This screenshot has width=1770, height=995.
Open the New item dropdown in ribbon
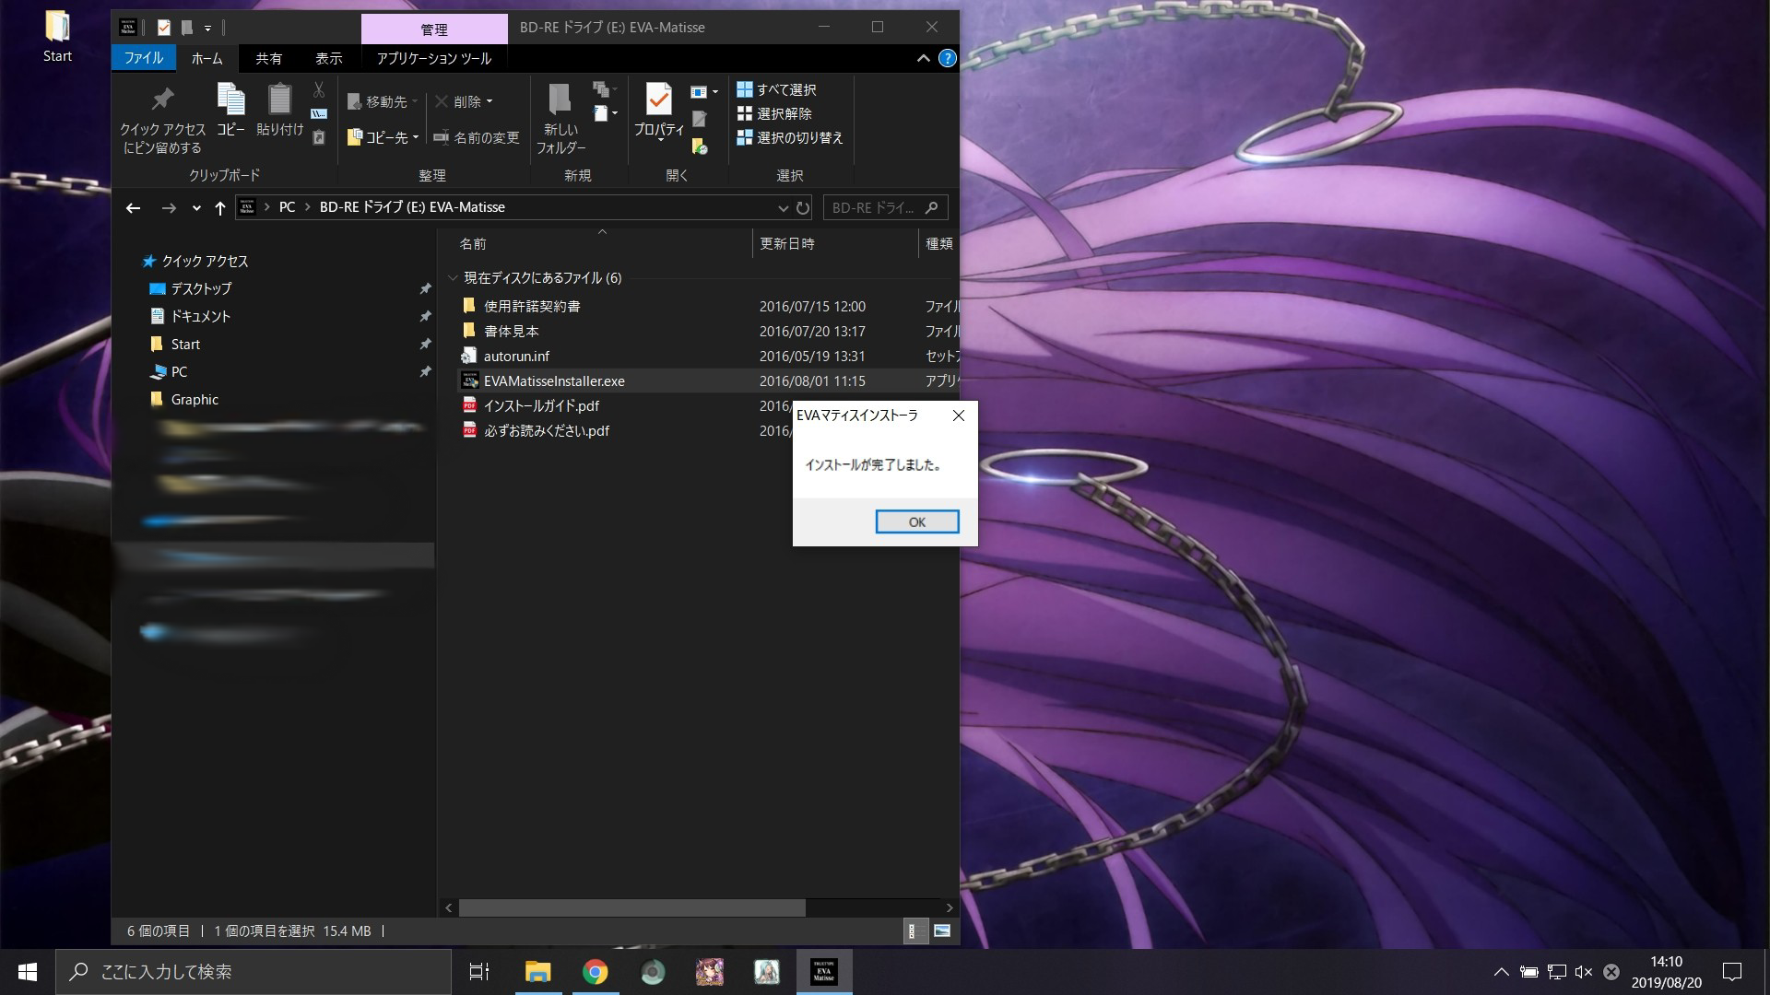tap(606, 89)
